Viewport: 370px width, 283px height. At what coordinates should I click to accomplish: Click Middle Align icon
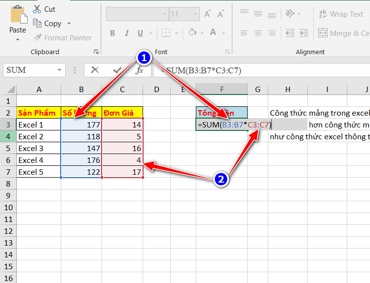[258, 14]
